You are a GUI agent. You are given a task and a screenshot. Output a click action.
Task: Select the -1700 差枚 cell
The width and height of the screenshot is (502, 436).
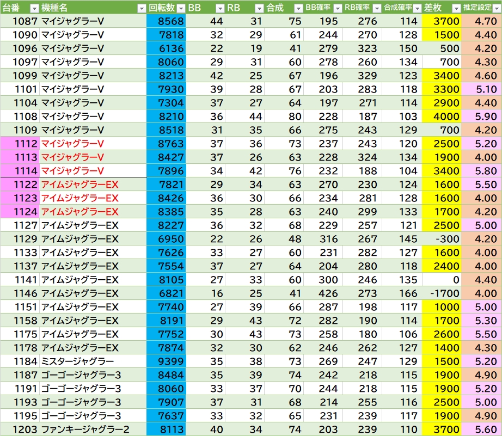[441, 293]
